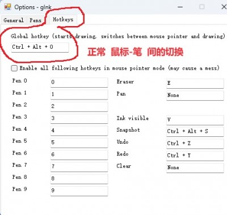This screenshot has width=227, height=215.
Task: Enable all following hotkeys checkbox
Action: click(x=14, y=68)
